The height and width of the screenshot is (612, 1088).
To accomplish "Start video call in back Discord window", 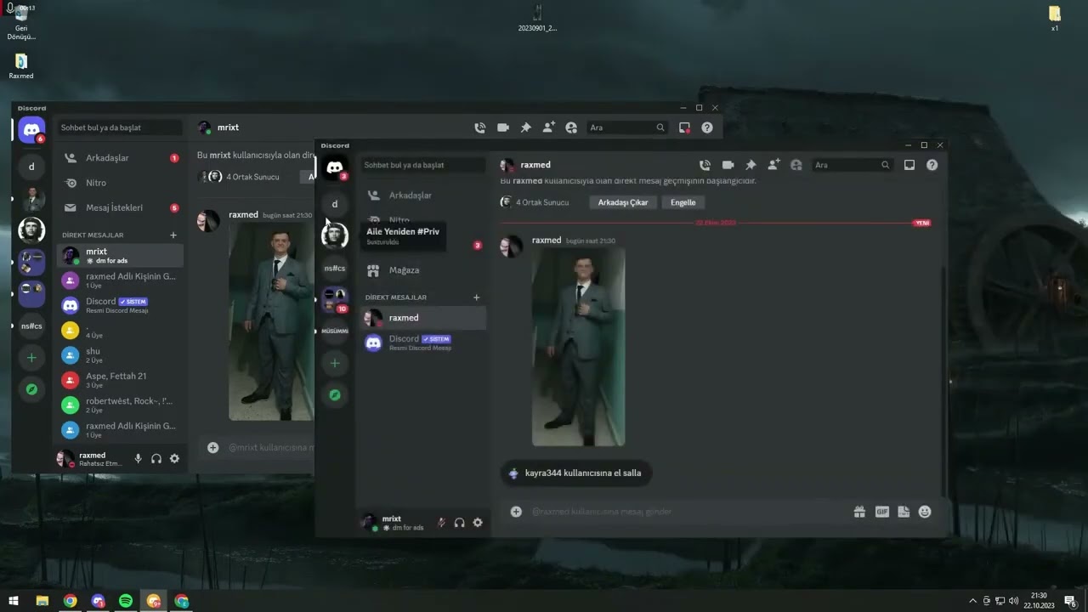I will pyautogui.click(x=503, y=127).
